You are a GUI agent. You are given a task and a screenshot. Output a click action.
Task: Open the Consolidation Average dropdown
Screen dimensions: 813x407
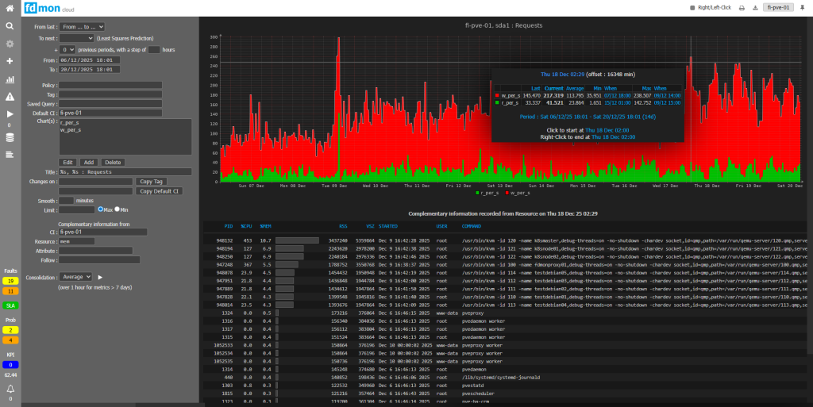coord(75,277)
